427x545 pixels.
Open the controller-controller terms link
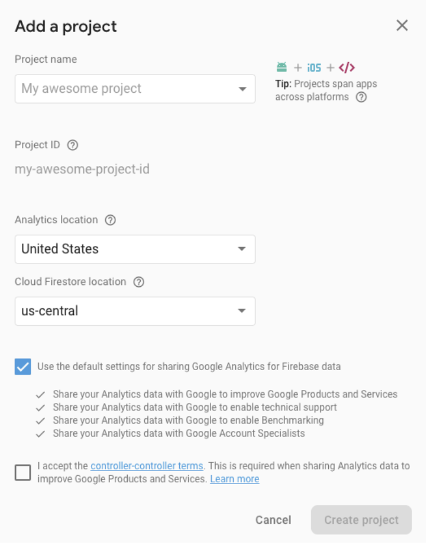tap(147, 466)
